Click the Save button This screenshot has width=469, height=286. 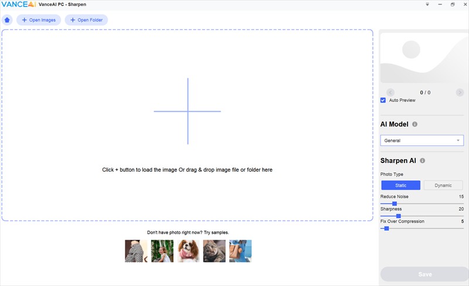point(424,274)
